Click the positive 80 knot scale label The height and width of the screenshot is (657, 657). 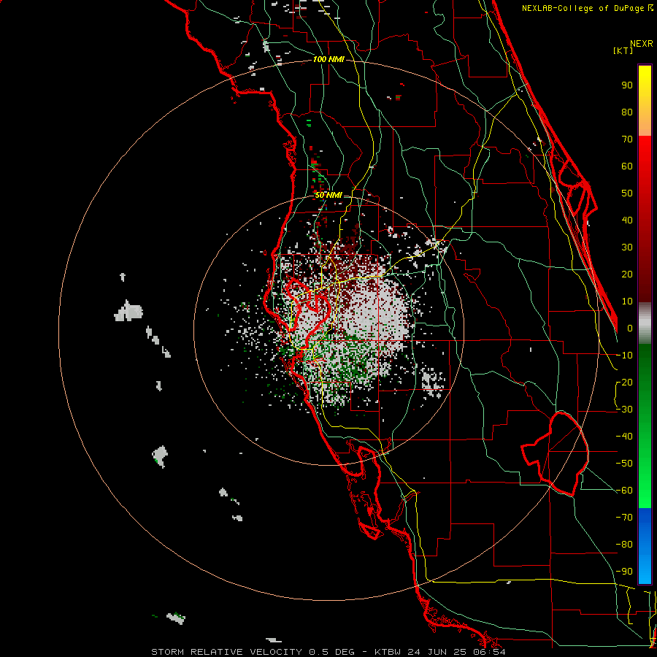[627, 112]
